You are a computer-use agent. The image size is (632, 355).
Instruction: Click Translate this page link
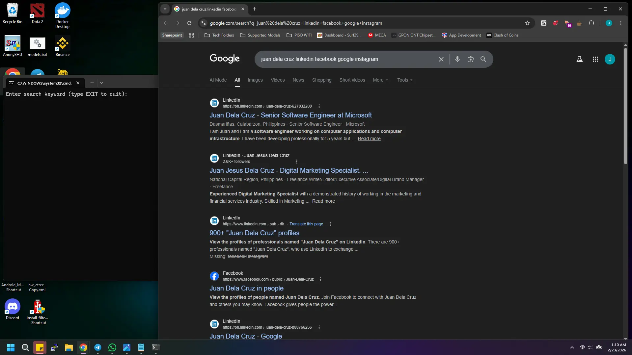[306, 224]
